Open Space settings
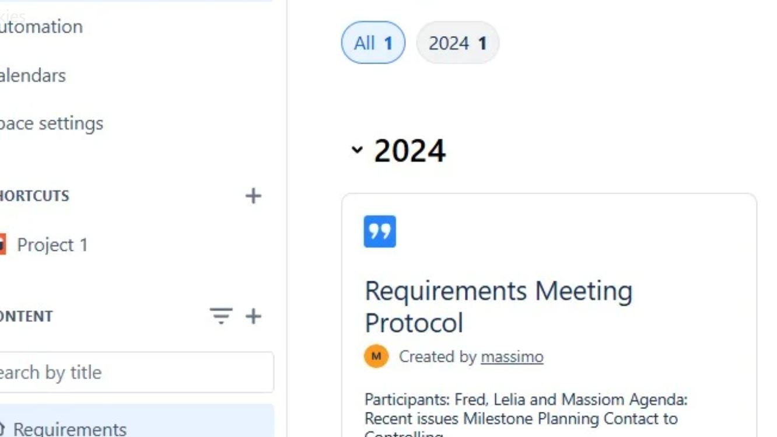The width and height of the screenshot is (777, 437). tap(51, 123)
